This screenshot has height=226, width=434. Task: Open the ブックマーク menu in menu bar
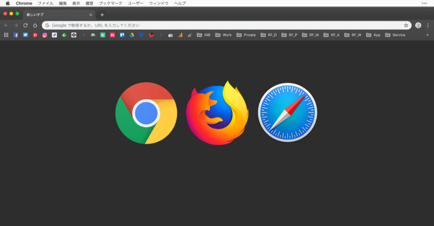110,3
